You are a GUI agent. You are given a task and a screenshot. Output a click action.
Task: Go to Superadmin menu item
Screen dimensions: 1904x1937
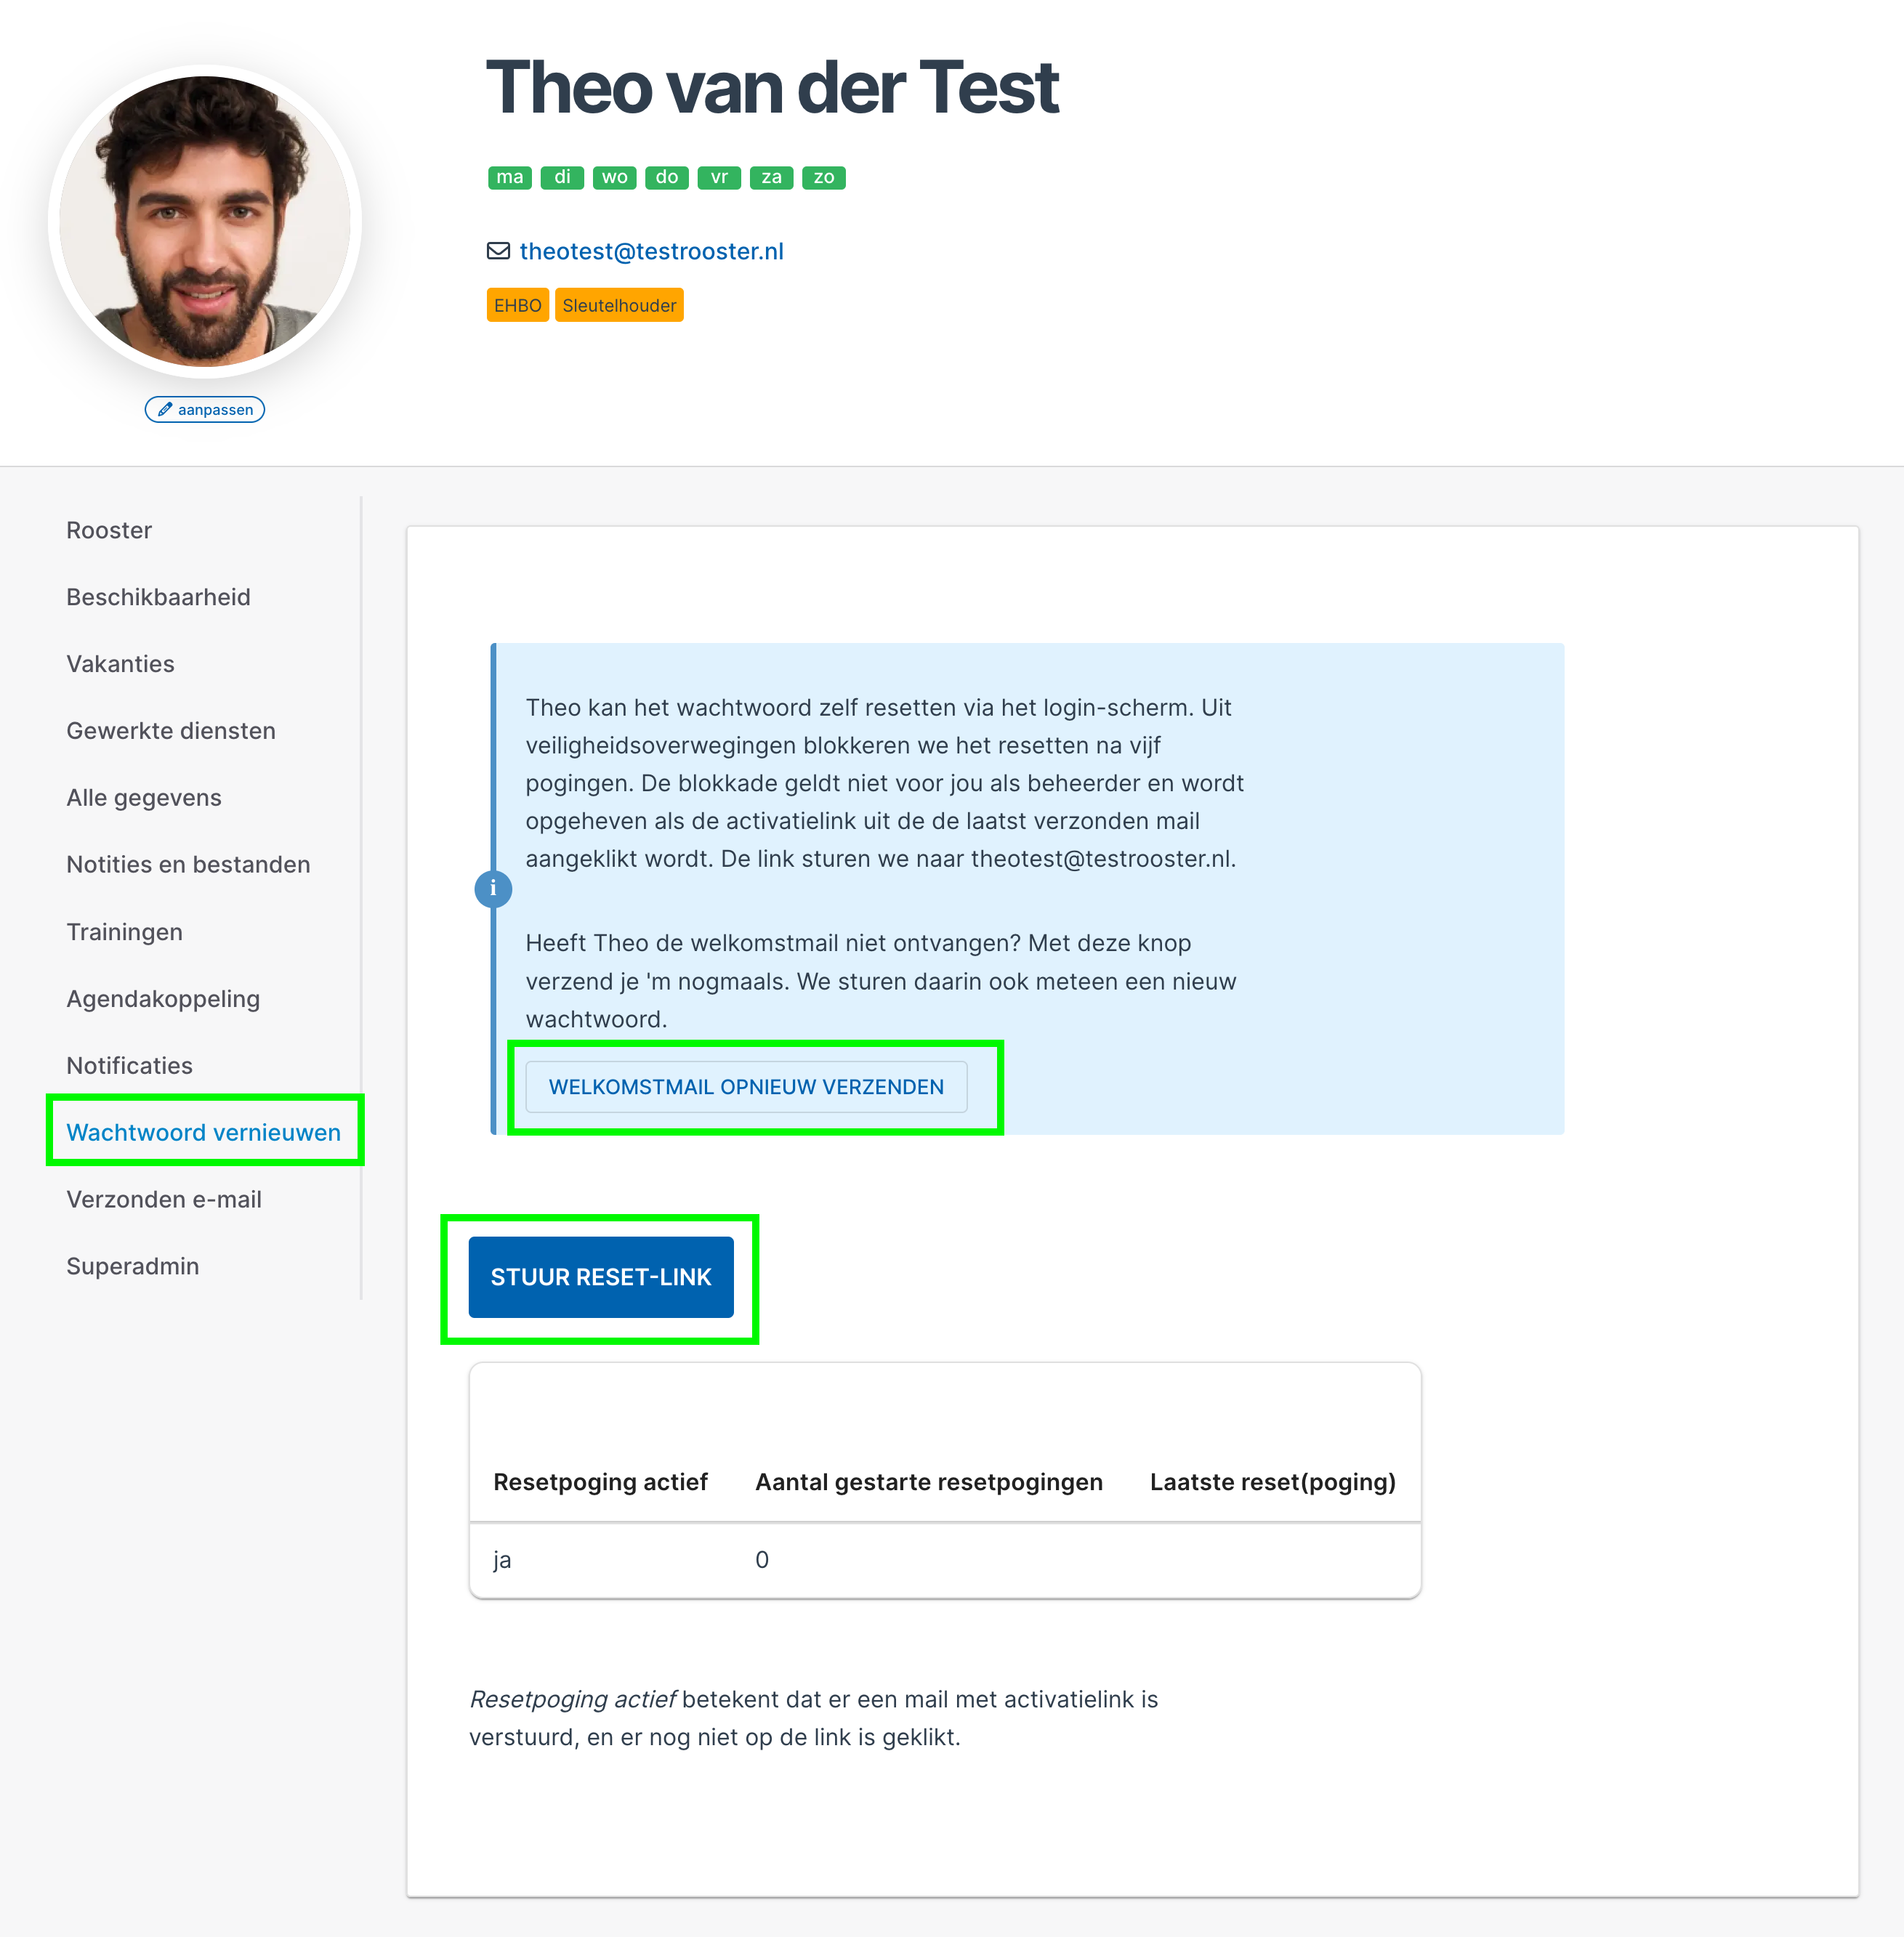(133, 1266)
